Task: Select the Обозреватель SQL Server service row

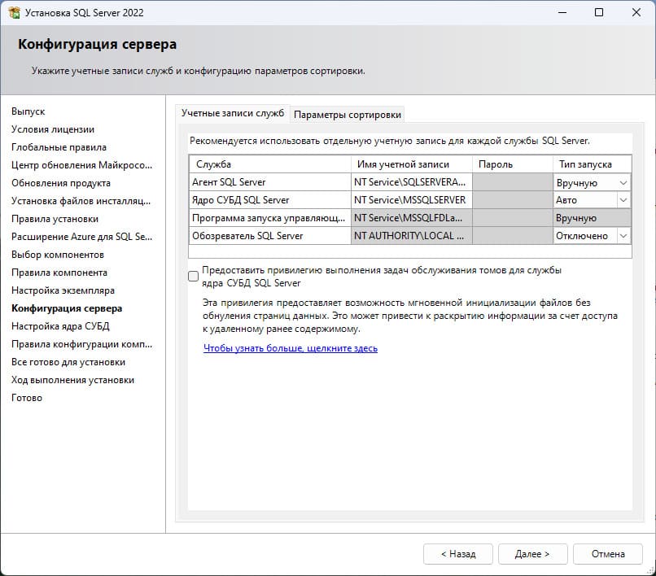Action: (x=270, y=236)
